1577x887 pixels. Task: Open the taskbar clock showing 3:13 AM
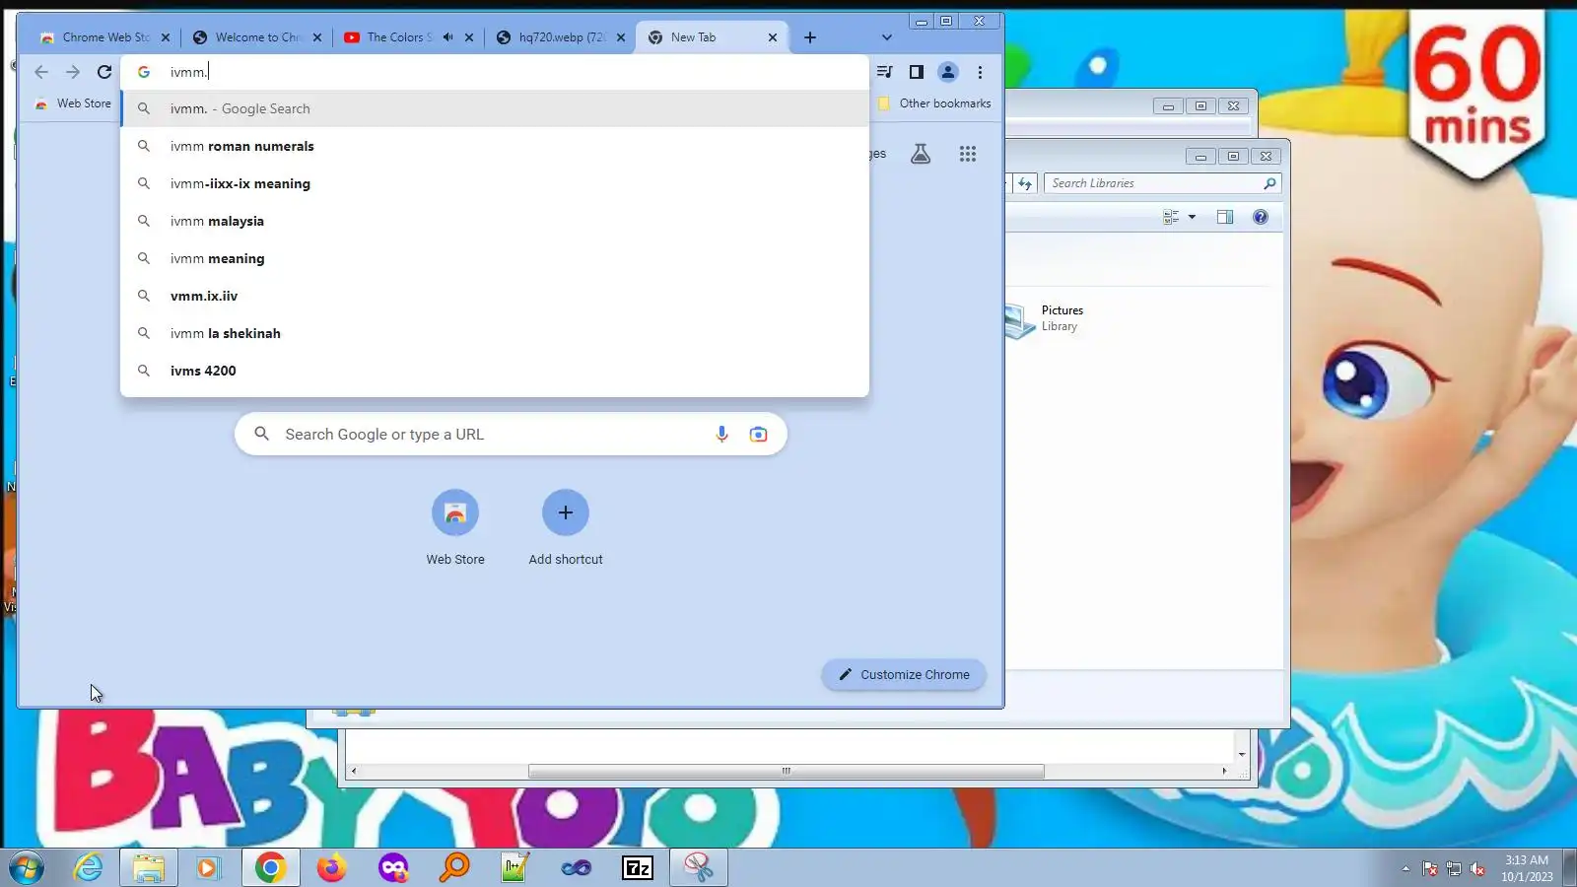tap(1527, 868)
